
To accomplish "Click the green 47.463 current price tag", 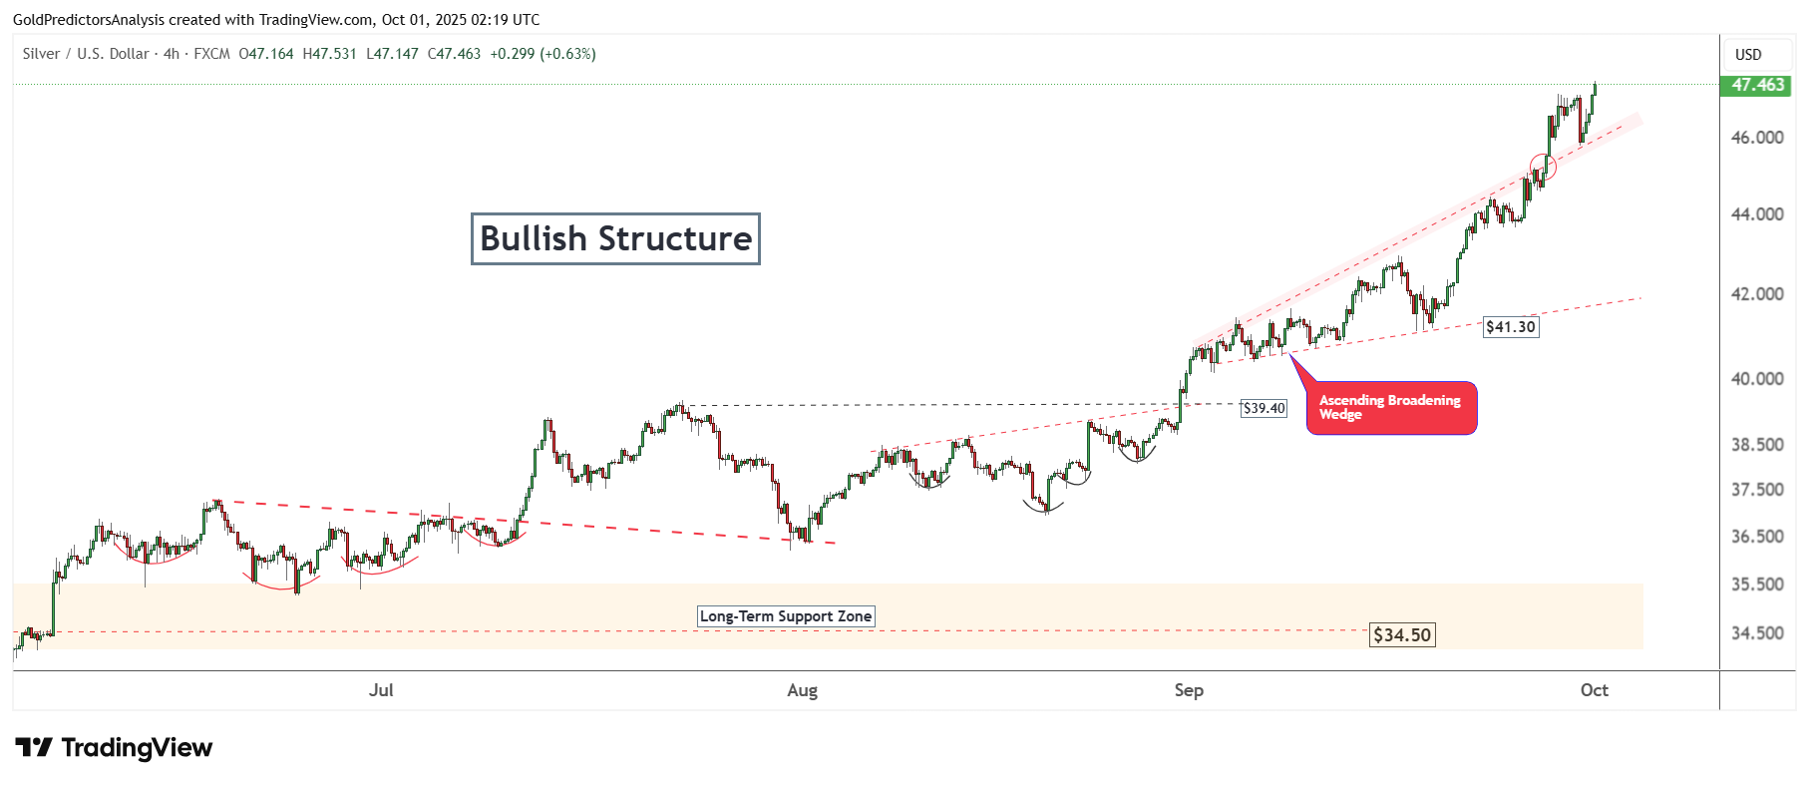I will click(1755, 85).
